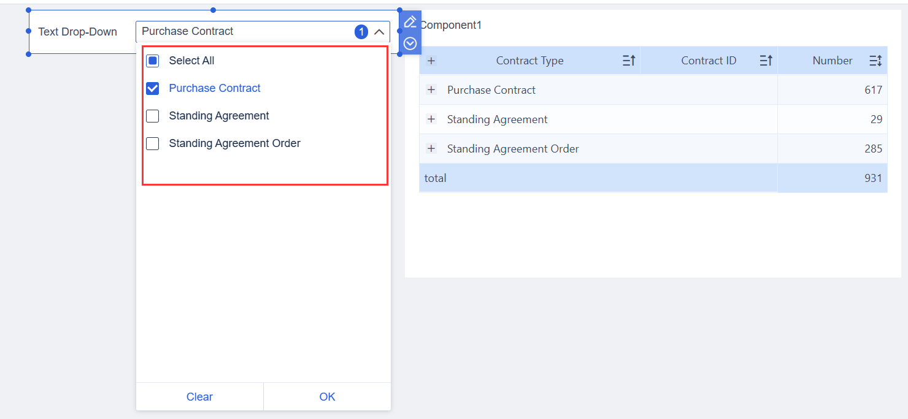Image resolution: width=908 pixels, height=419 pixels.
Task: Toggle the Select All checkbox
Action: coord(152,61)
